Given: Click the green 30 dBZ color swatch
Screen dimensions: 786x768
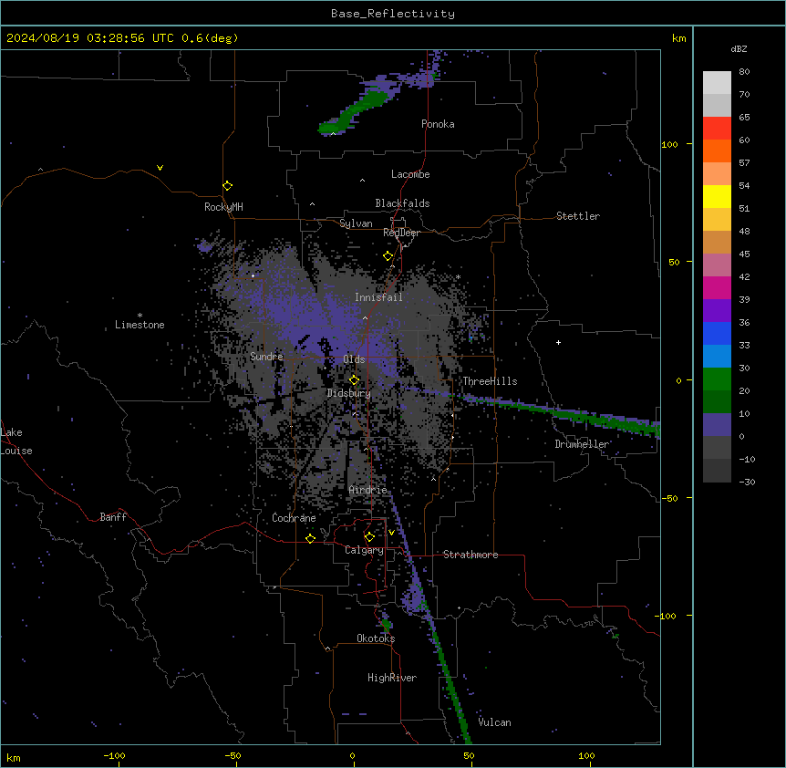Looking at the screenshot, I should tap(717, 379).
